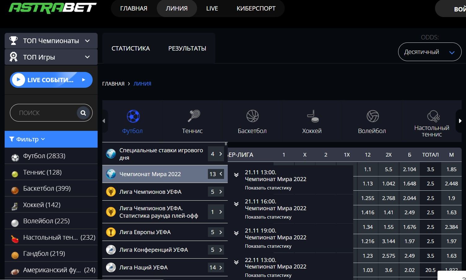The width and height of the screenshot is (466, 280).
Task: Expand the 21.11 19:00 match details
Action: pyautogui.click(x=236, y=233)
